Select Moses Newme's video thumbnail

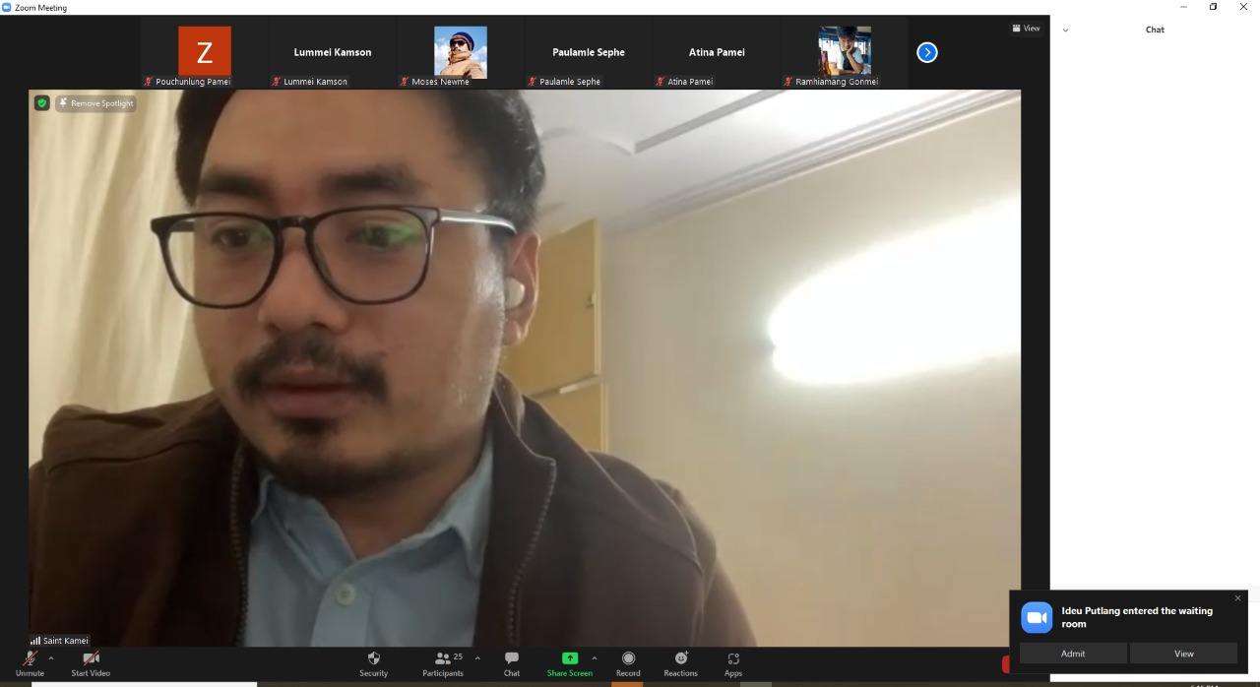click(461, 52)
